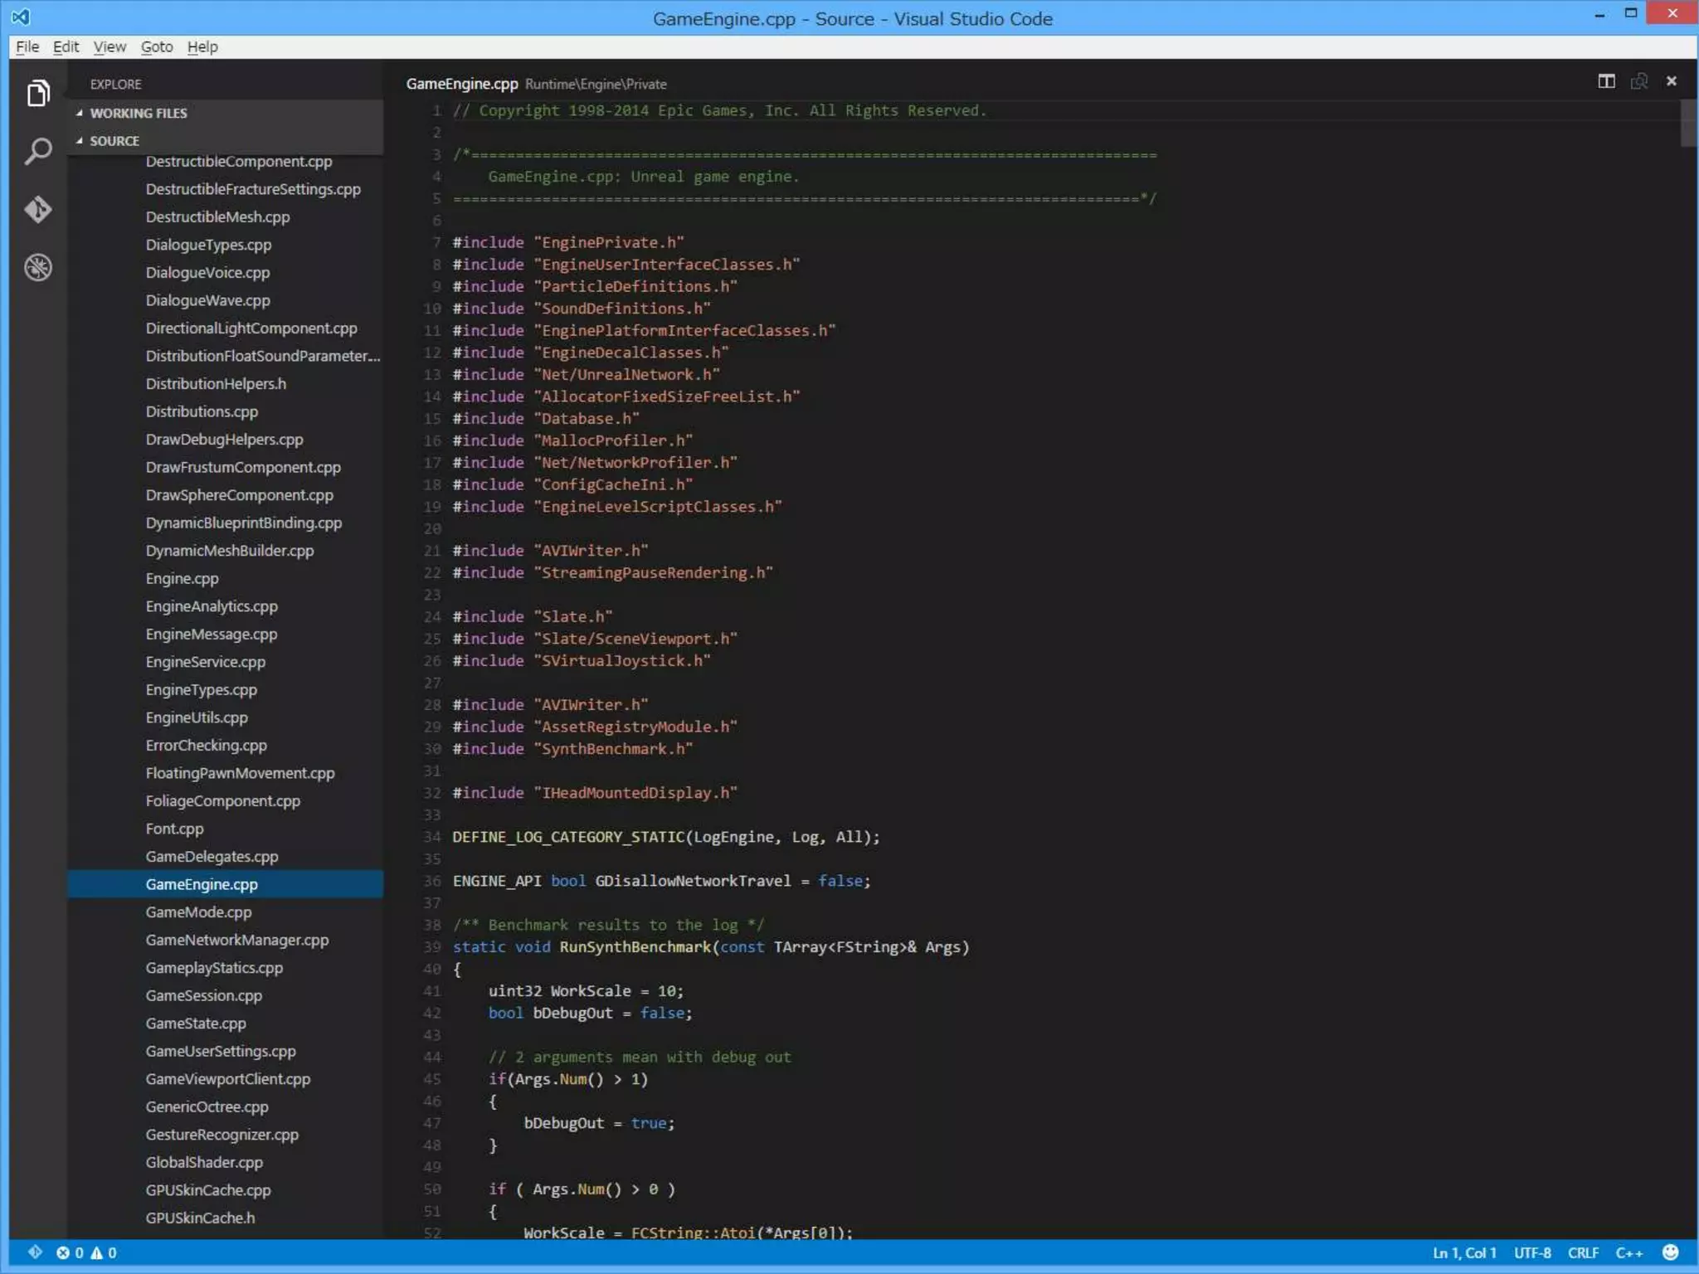Open the Debug view icon
Screen dimensions: 1699x1274
pos(38,267)
